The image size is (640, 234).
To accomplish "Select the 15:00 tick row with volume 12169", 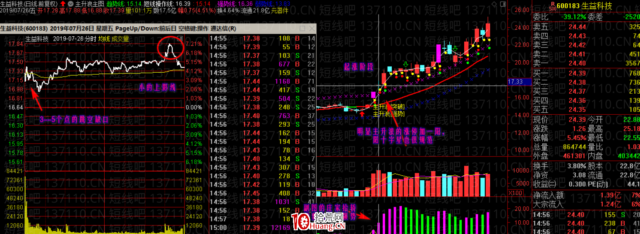I will point(262,228).
